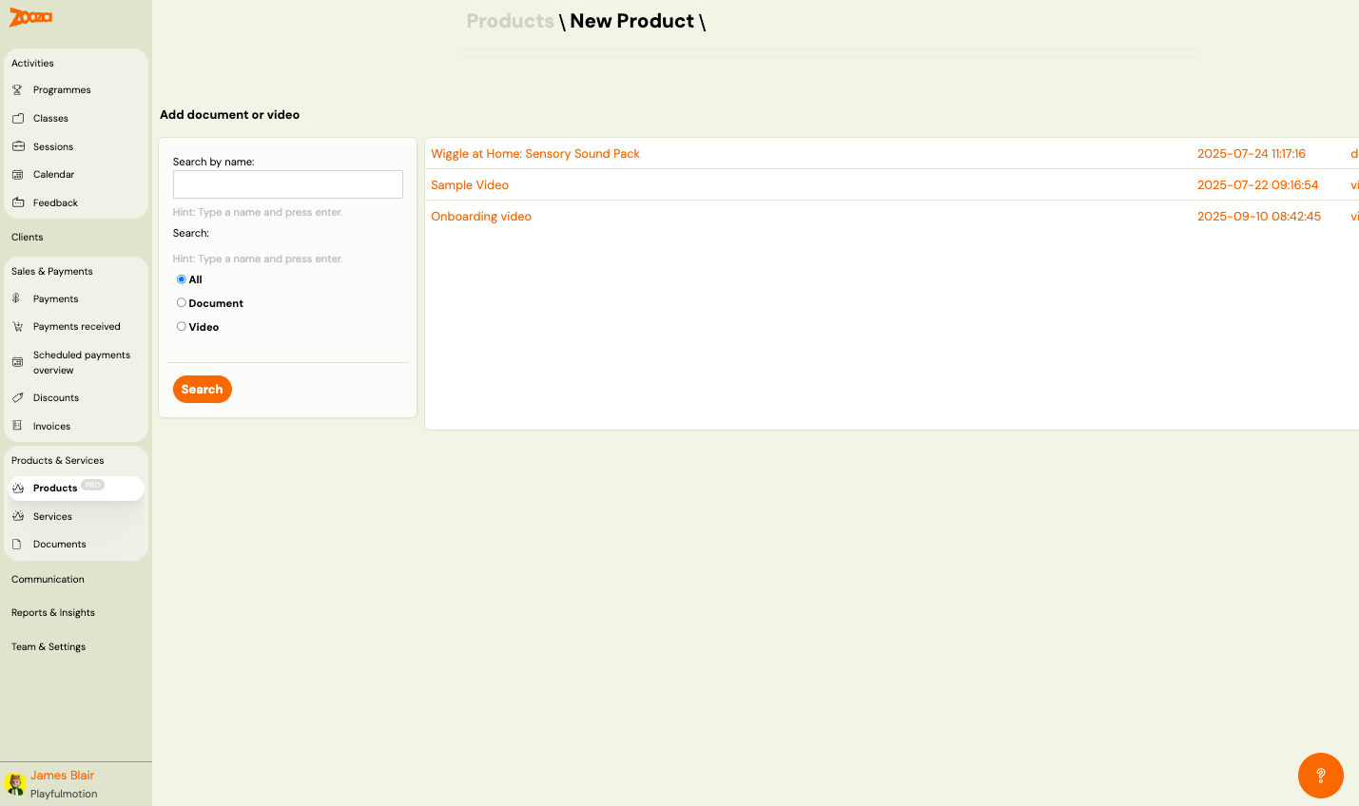Select the Programmes icon in the sidebar
Screen dimensions: 1359x806
click(x=17, y=89)
